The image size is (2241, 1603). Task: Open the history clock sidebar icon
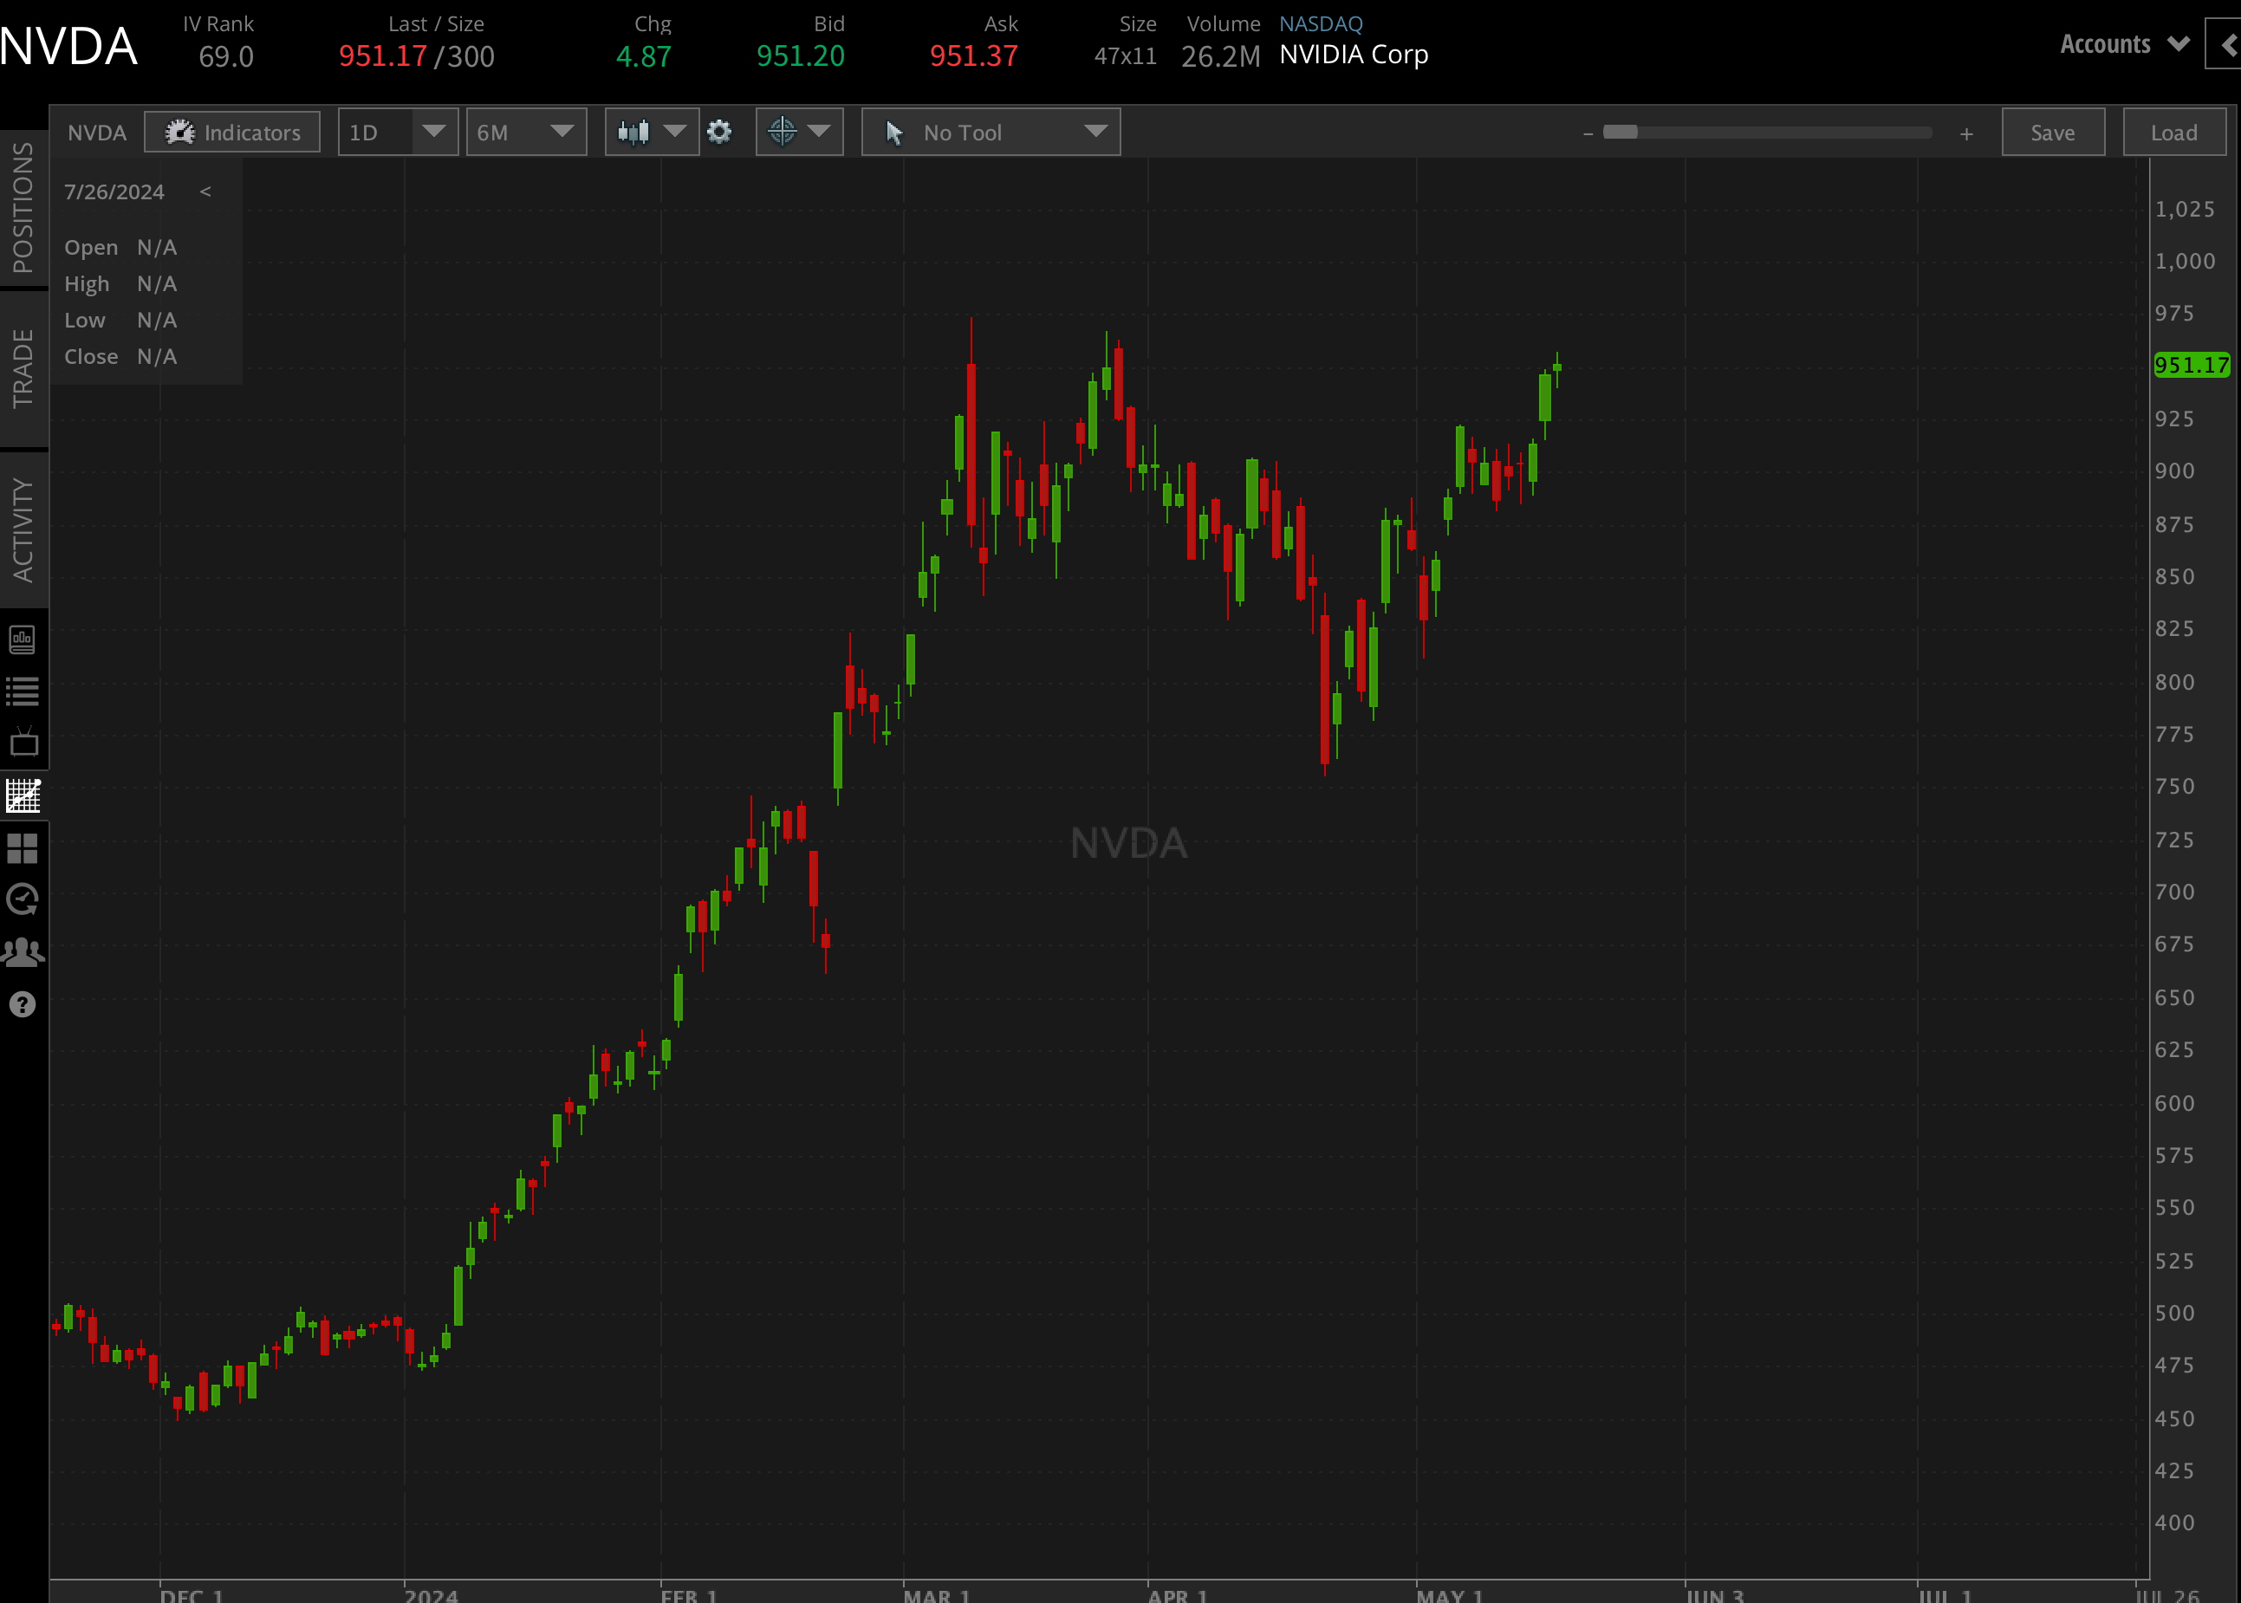tap(23, 899)
